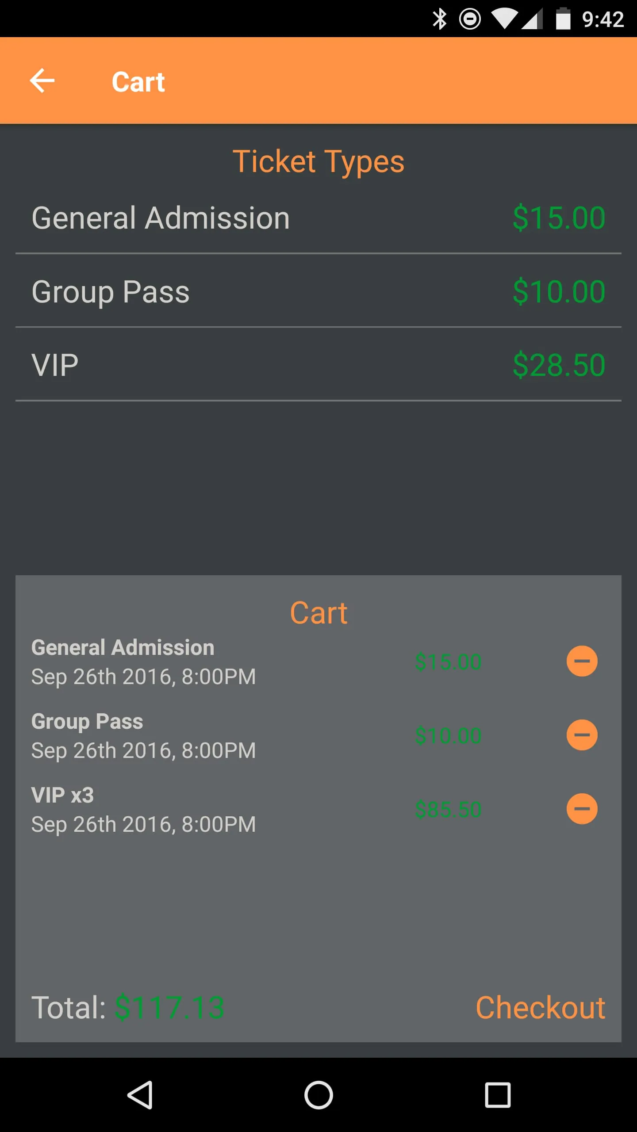Select the General Admission cart entry
Viewport: 637px width, 1132px height.
click(x=143, y=662)
